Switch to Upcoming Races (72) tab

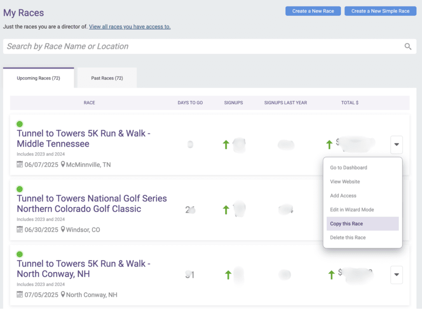click(x=38, y=78)
